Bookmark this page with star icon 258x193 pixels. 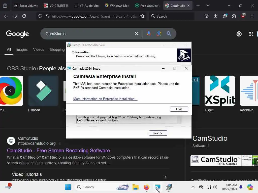[142, 16]
